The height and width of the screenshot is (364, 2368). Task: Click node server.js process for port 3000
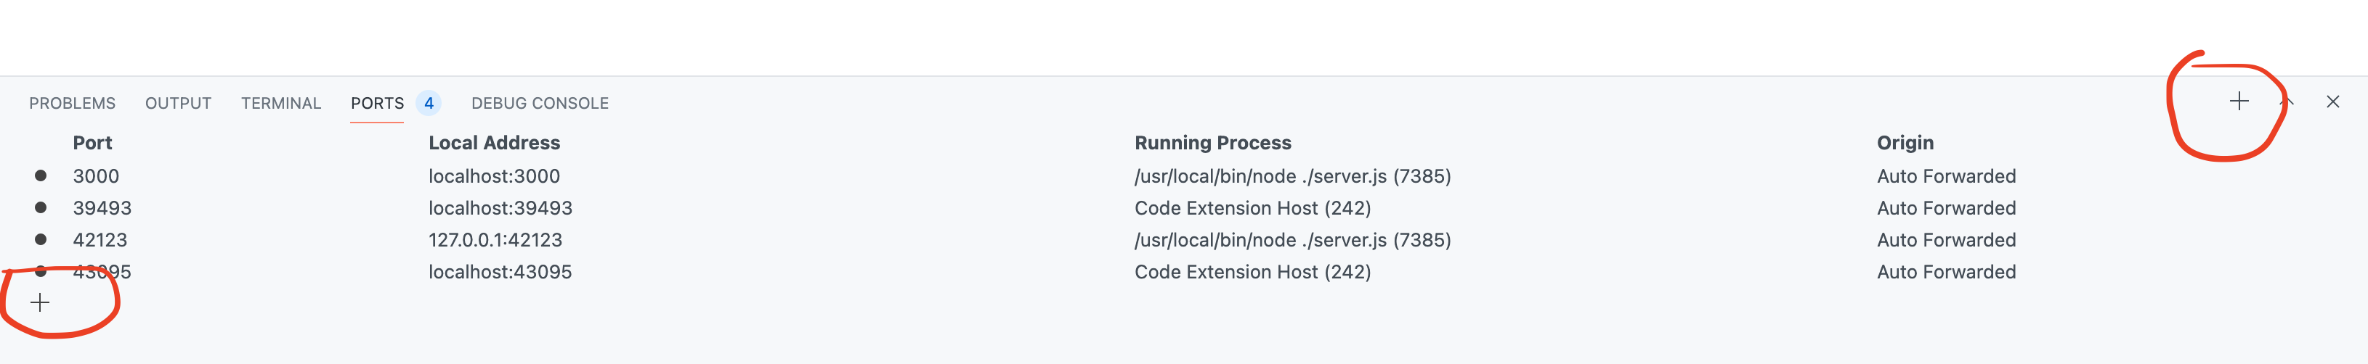point(1292,176)
